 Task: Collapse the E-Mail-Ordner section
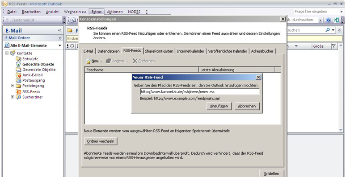click(59, 38)
